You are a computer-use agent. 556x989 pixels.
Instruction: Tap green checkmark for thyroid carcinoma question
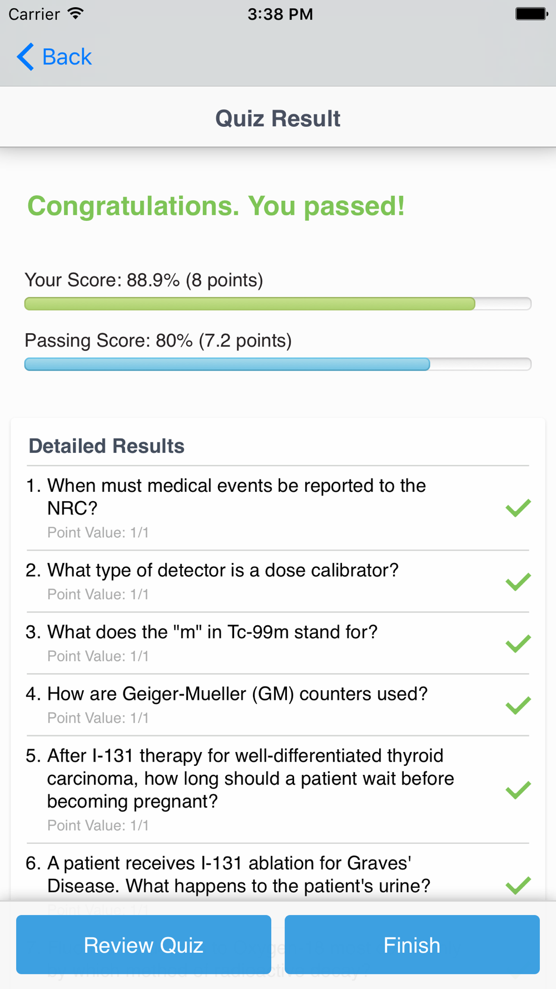(x=518, y=789)
